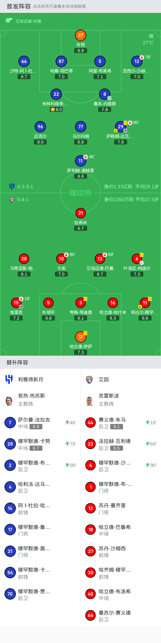Tap substitute number 28 Mohamed Kanno row
Screen dimensions: 161x643
pos(40,444)
